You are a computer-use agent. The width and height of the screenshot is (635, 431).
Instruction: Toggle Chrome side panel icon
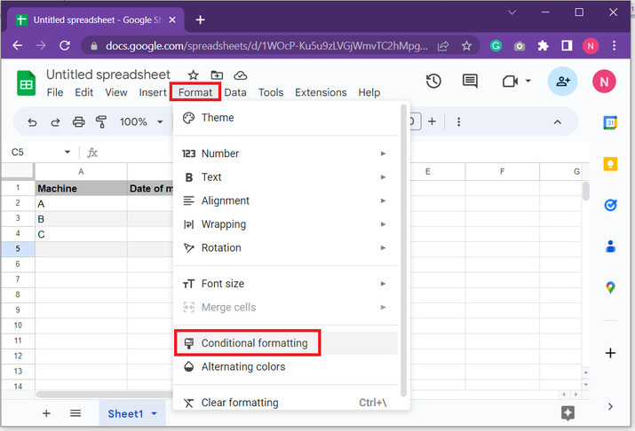point(567,46)
